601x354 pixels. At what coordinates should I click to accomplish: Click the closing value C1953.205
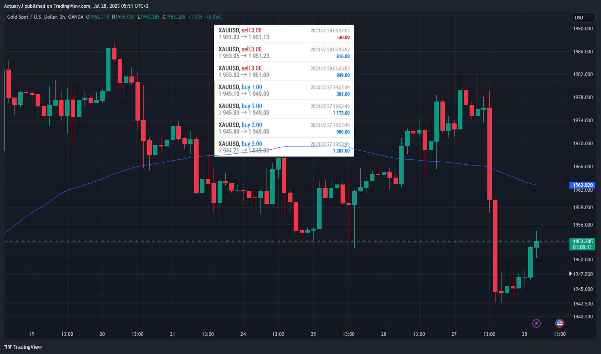[x=174, y=17]
